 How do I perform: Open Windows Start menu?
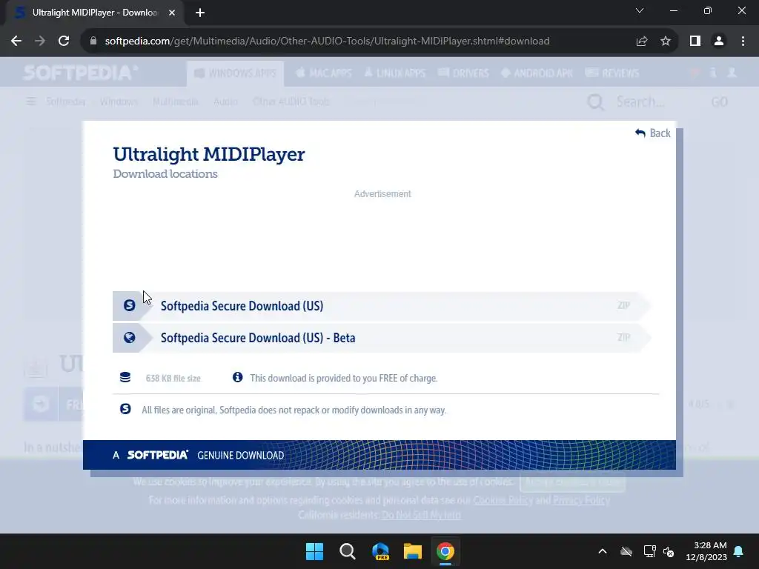click(314, 551)
